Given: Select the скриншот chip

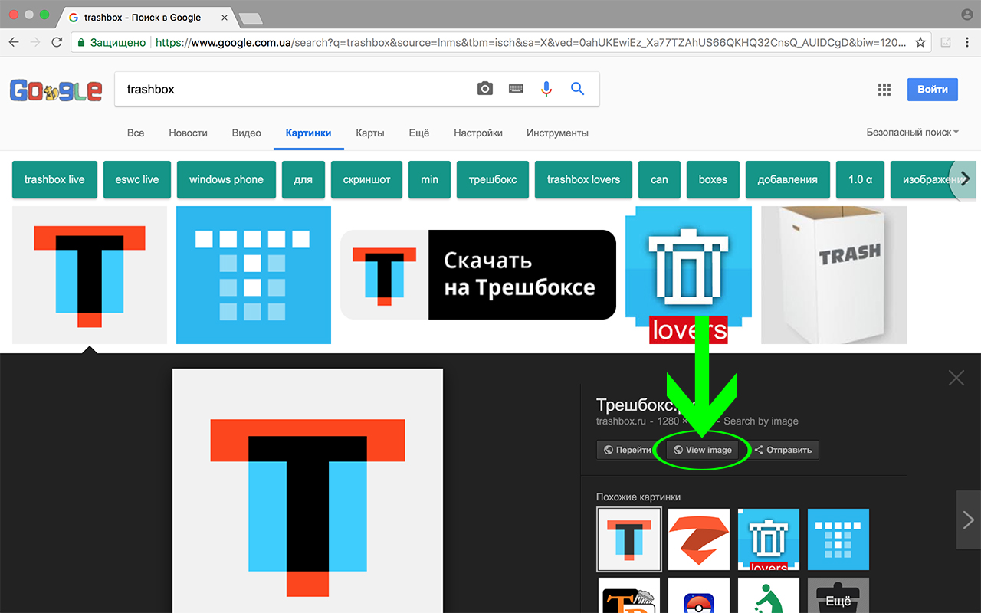Looking at the screenshot, I should click(x=366, y=179).
